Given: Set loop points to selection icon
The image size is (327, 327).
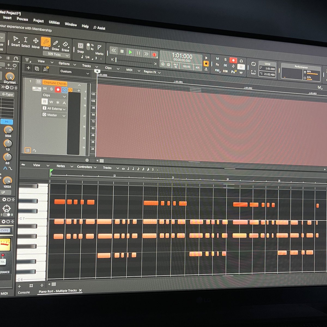Looking at the screenshot, I should (253, 72).
